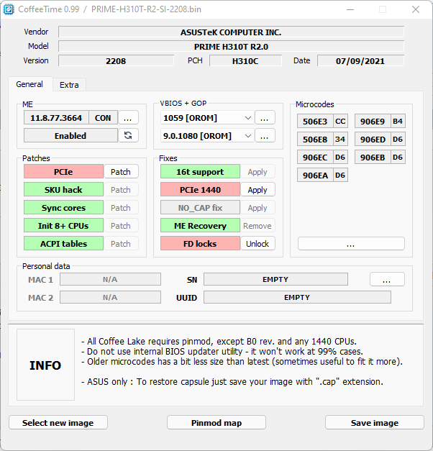
Task: Select the General tab
Action: tap(29, 84)
